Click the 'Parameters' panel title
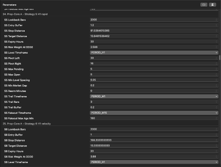 tap(10, 5)
